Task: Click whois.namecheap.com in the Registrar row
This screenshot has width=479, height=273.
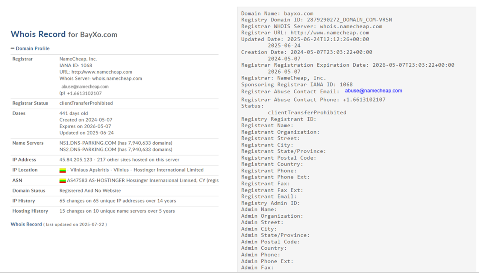Action: [x=117, y=78]
